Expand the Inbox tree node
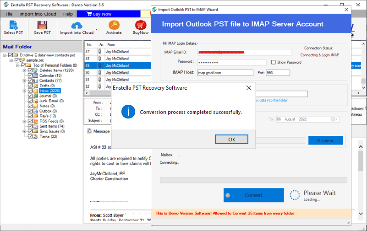The height and width of the screenshot is (231, 367). (x=24, y=91)
